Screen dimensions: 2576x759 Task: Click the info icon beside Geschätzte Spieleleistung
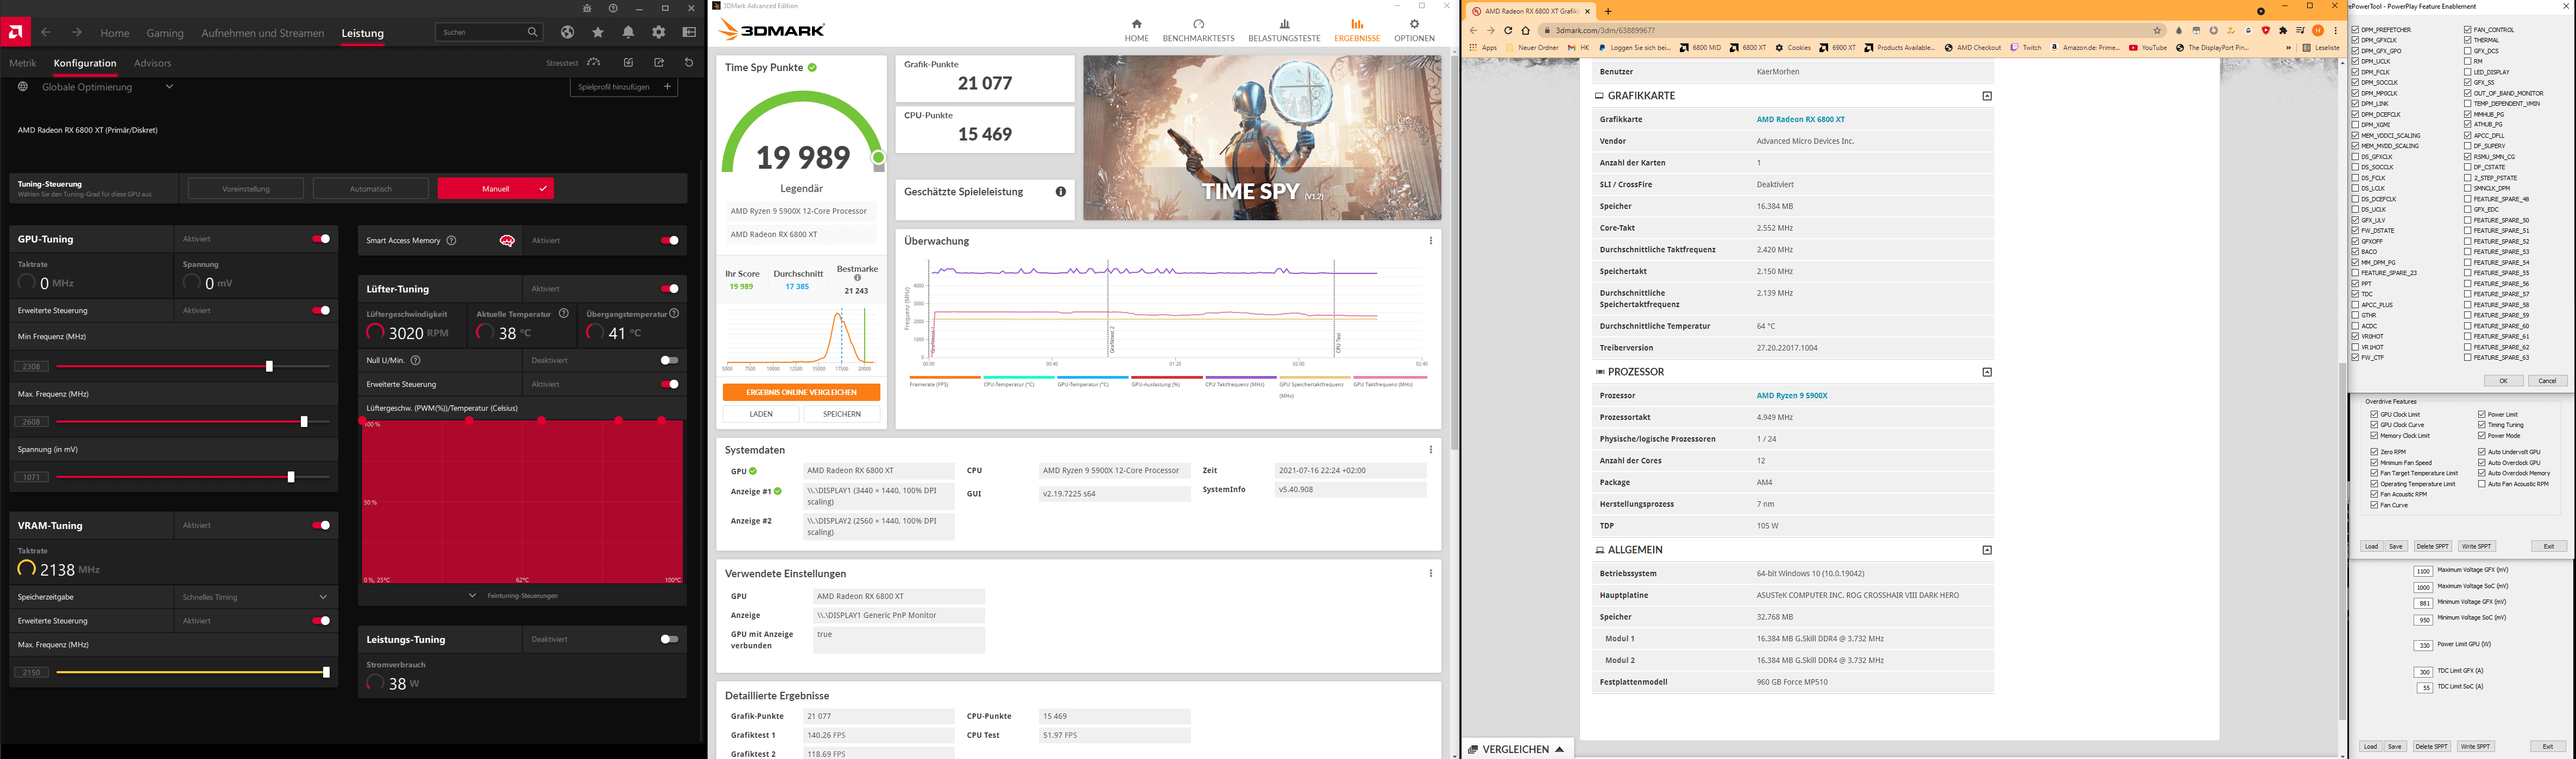tap(1060, 192)
